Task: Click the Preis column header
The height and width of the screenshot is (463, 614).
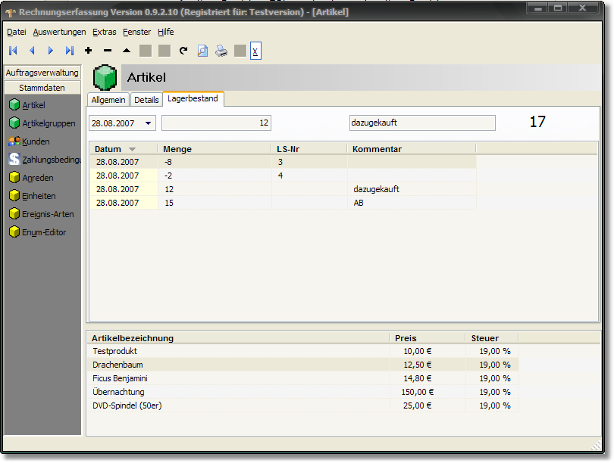Action: (x=428, y=338)
